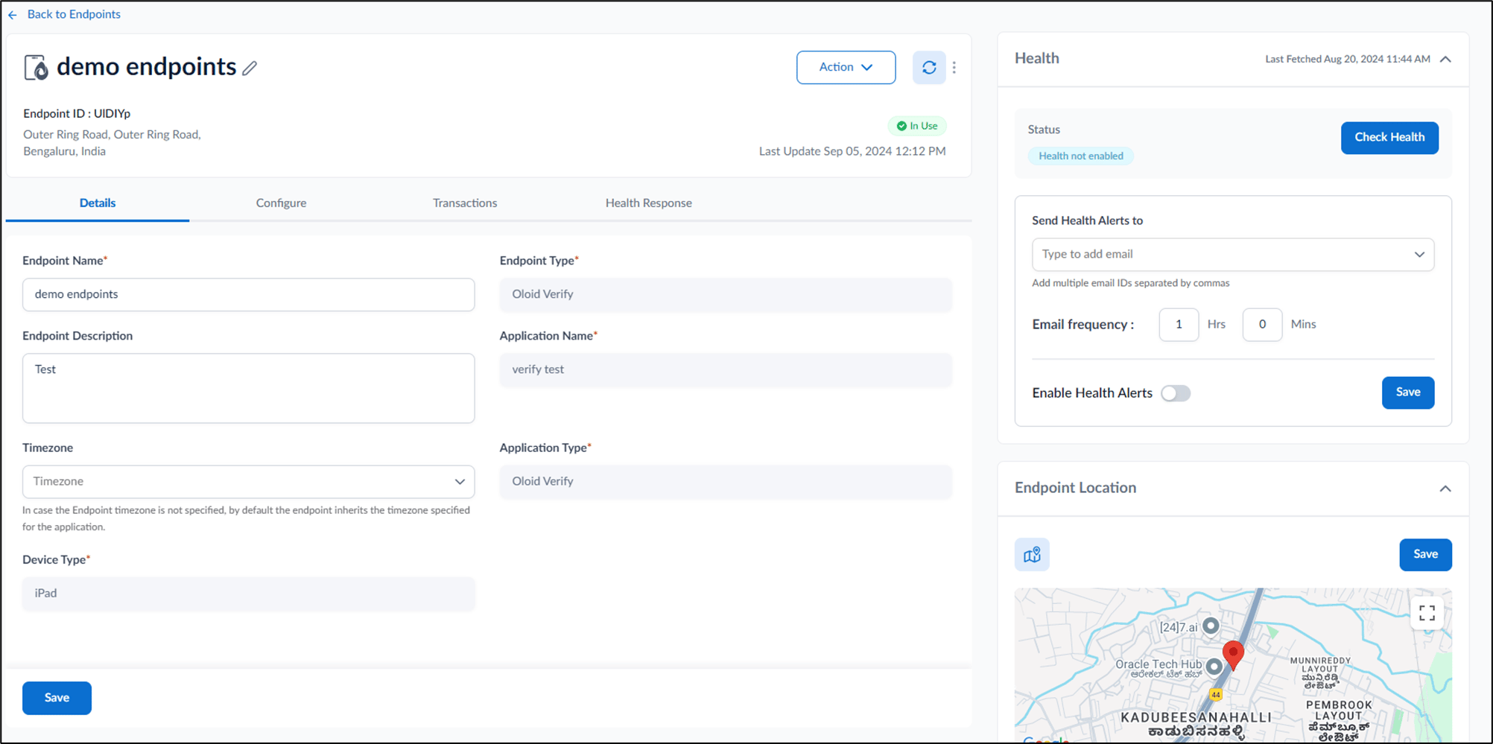Screen dimensions: 1493x744
Task: Click the Check Health button
Action: (x=1389, y=138)
